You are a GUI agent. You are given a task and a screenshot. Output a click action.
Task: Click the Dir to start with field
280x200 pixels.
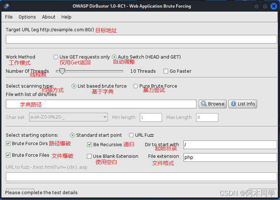[x=230, y=145]
